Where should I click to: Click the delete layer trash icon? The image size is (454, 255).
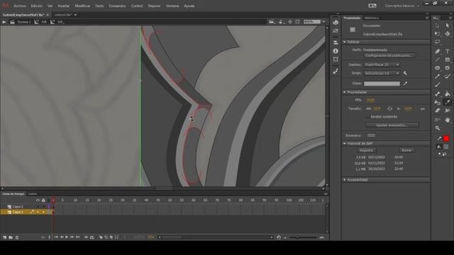coord(17,237)
